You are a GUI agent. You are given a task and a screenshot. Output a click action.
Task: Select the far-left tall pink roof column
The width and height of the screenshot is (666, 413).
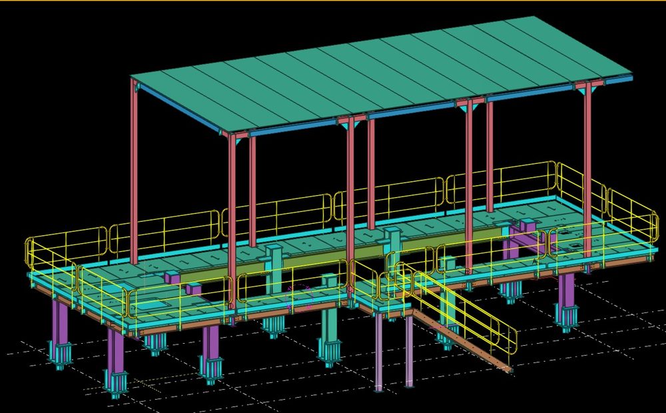[x=134, y=172]
